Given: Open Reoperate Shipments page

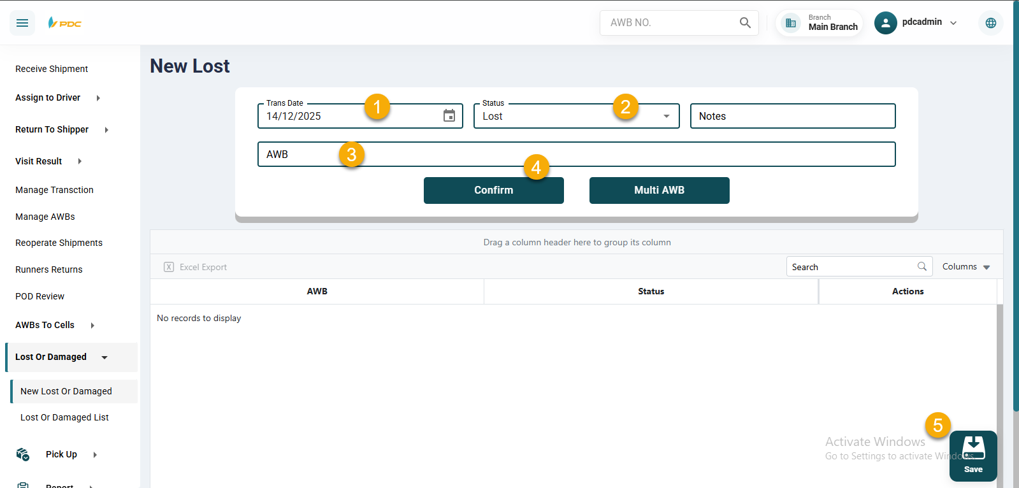Looking at the screenshot, I should (59, 243).
